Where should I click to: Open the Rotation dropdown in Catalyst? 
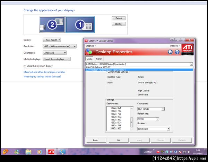coord(154,129)
